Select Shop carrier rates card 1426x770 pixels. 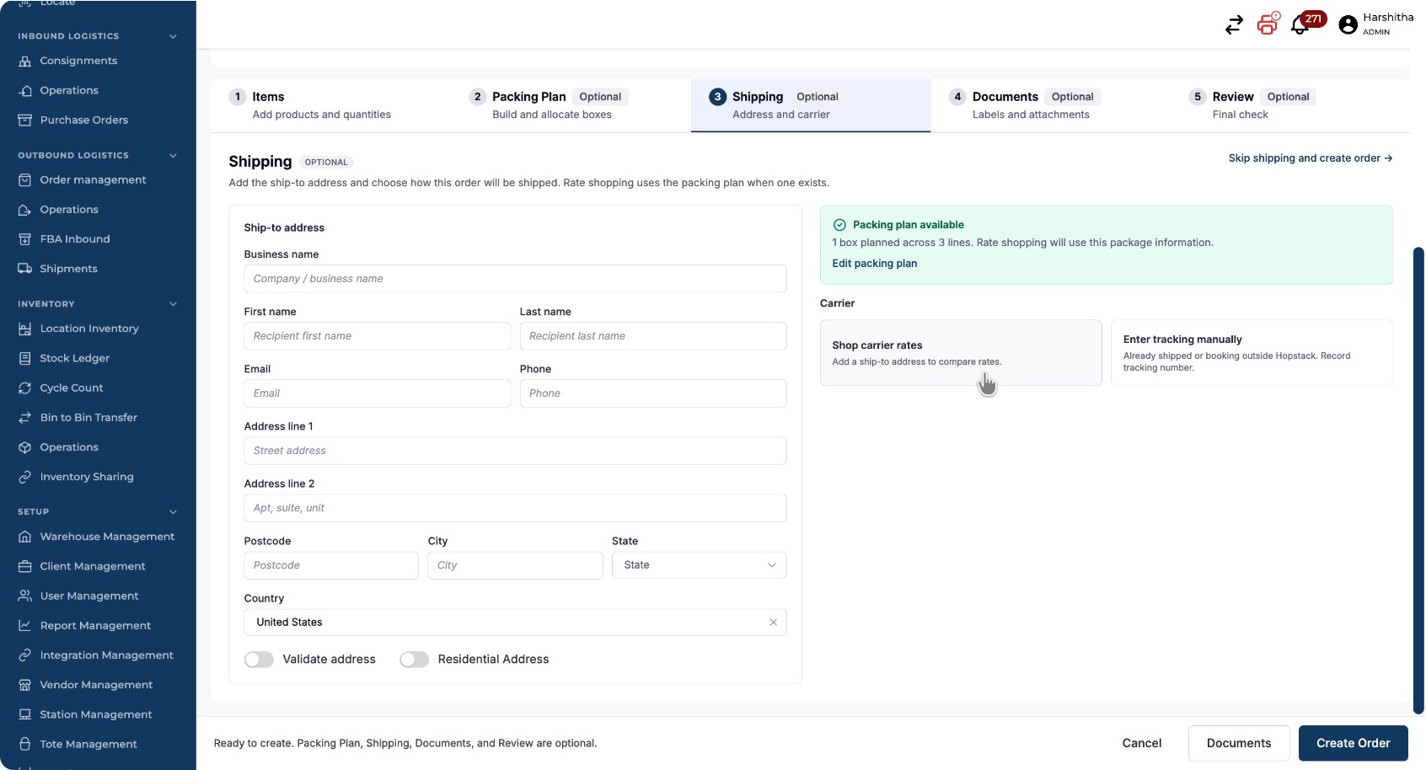pyautogui.click(x=961, y=353)
